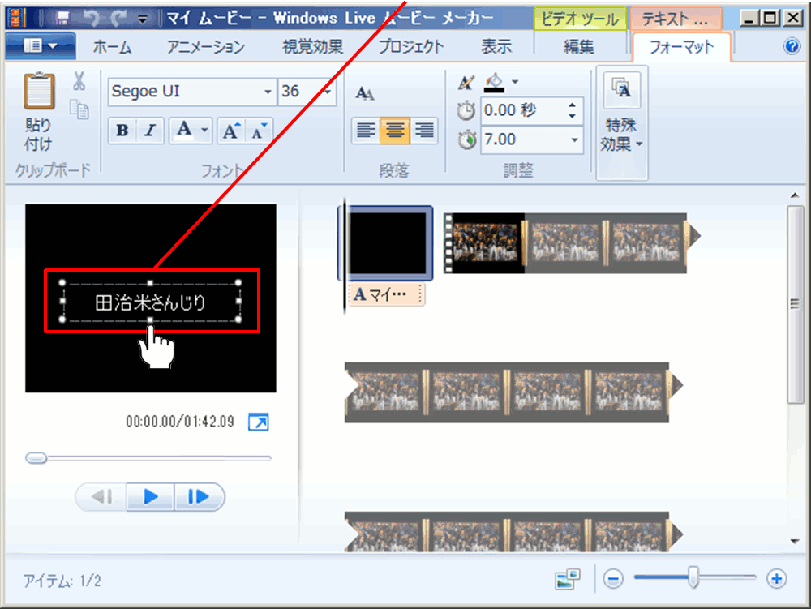The height and width of the screenshot is (609, 811).
Task: Toggle bold formatting
Action: point(122,131)
